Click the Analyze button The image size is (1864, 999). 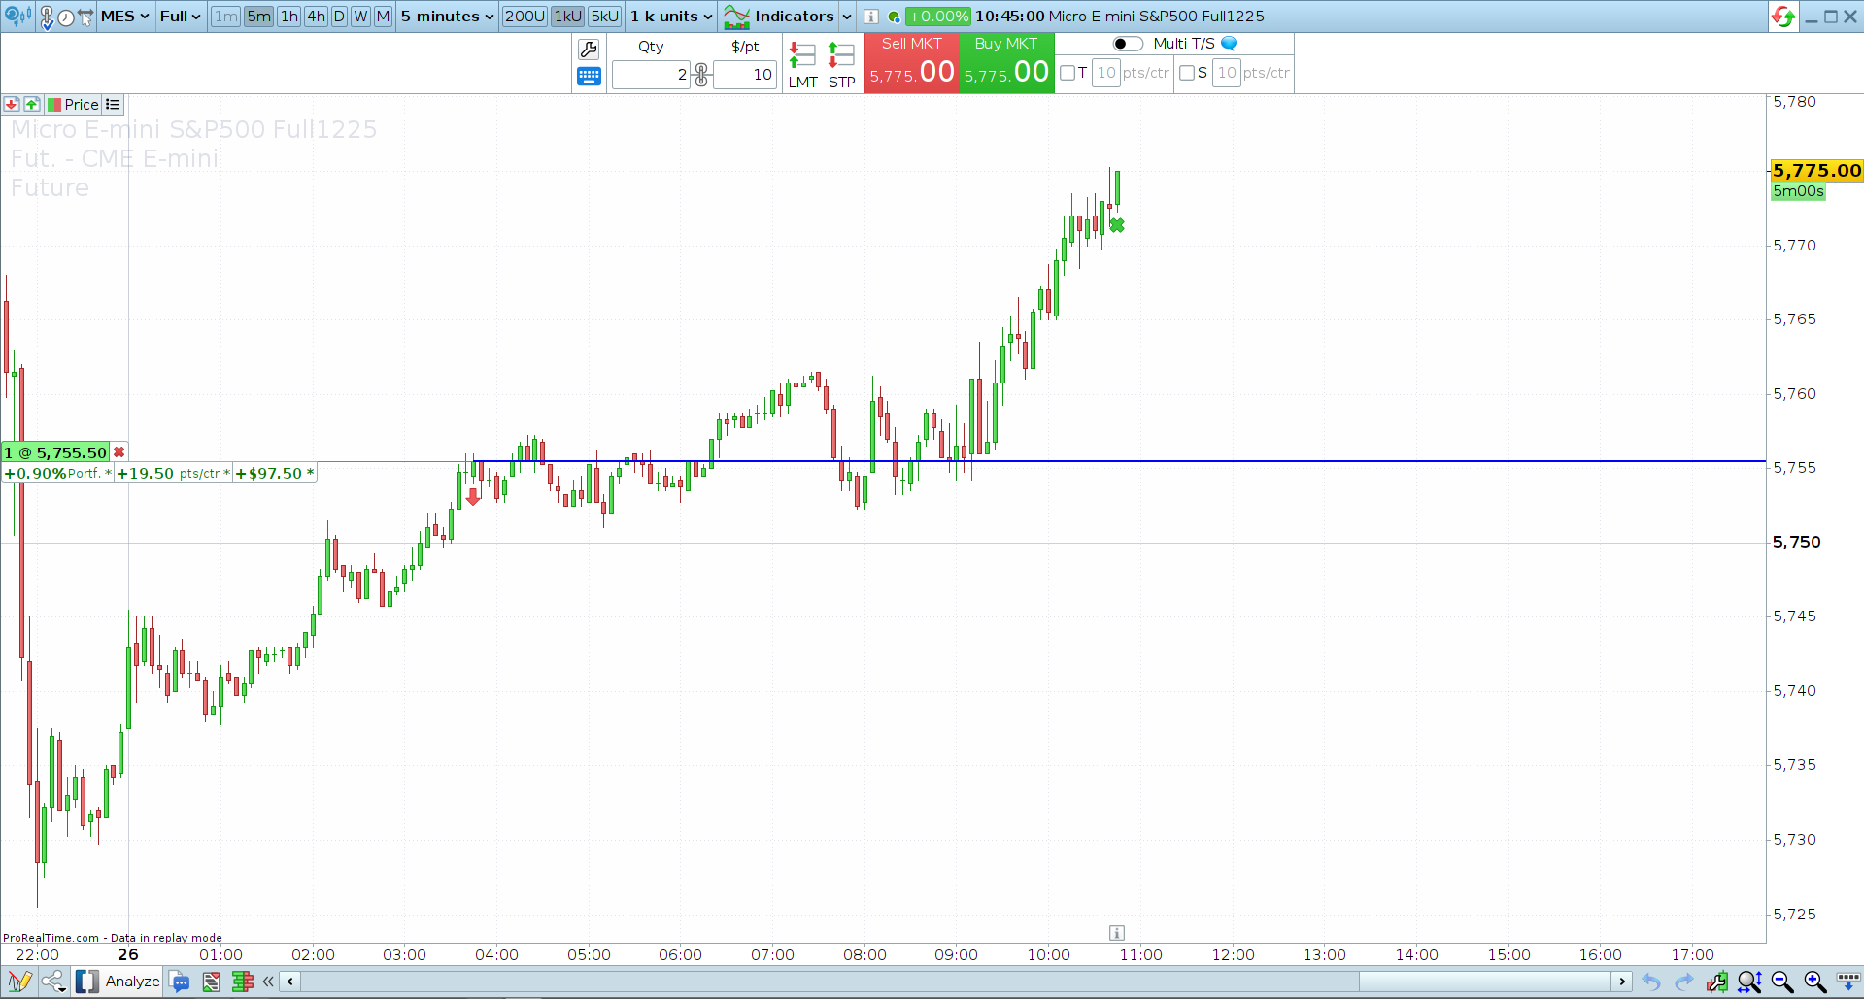point(119,982)
